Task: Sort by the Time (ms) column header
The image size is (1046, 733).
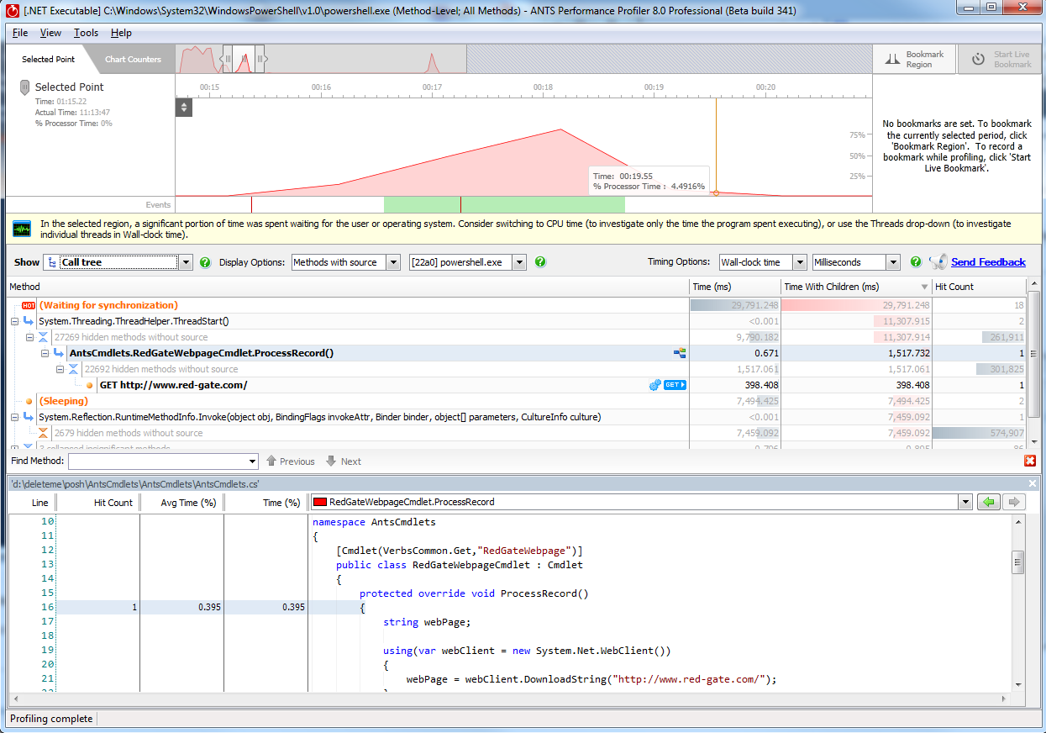Action: (x=735, y=287)
